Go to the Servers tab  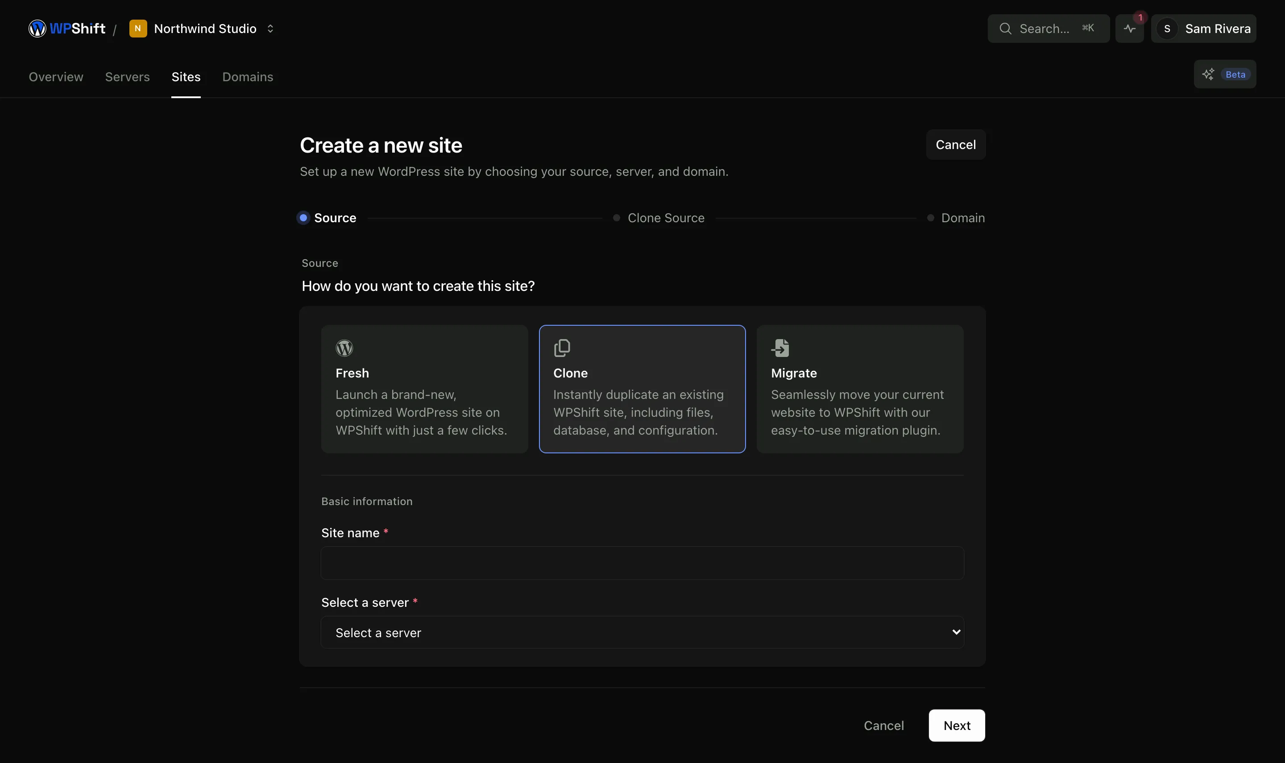click(x=128, y=77)
